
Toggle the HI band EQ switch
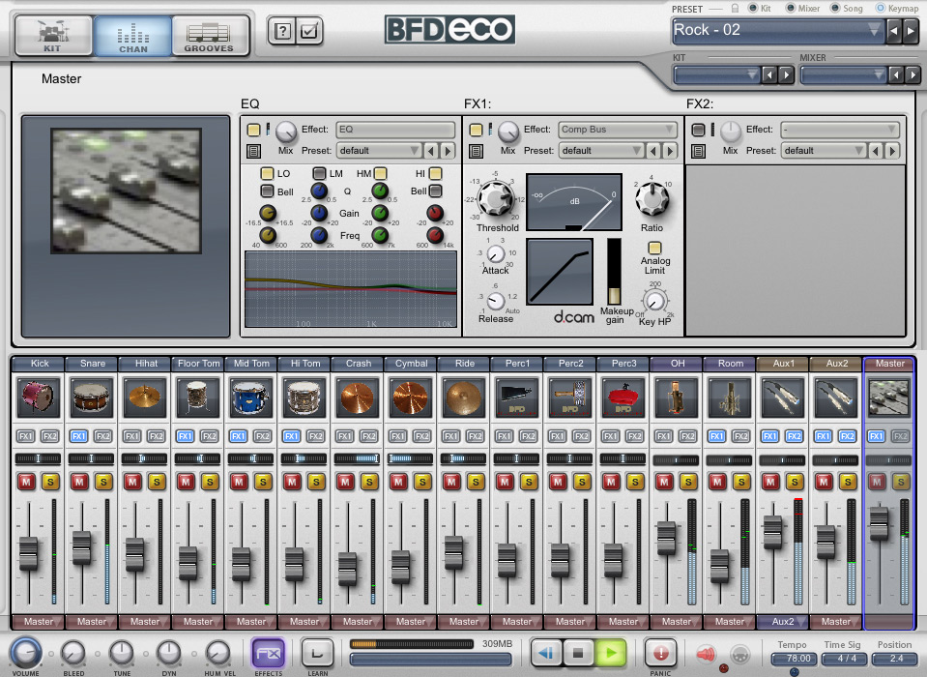point(435,173)
